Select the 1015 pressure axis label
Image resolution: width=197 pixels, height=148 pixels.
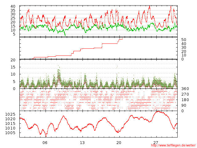click(10, 124)
